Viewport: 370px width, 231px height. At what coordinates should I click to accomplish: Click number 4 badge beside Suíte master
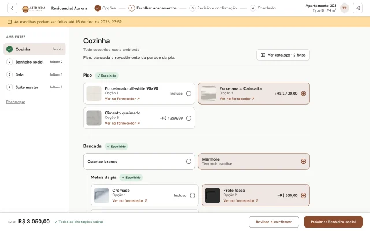point(9,87)
